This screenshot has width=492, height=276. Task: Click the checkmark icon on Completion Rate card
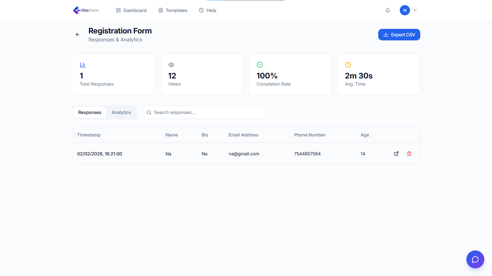[260, 65]
